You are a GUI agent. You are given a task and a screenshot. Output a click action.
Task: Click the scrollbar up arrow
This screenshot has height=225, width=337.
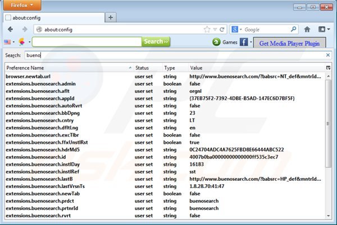coord(328,76)
